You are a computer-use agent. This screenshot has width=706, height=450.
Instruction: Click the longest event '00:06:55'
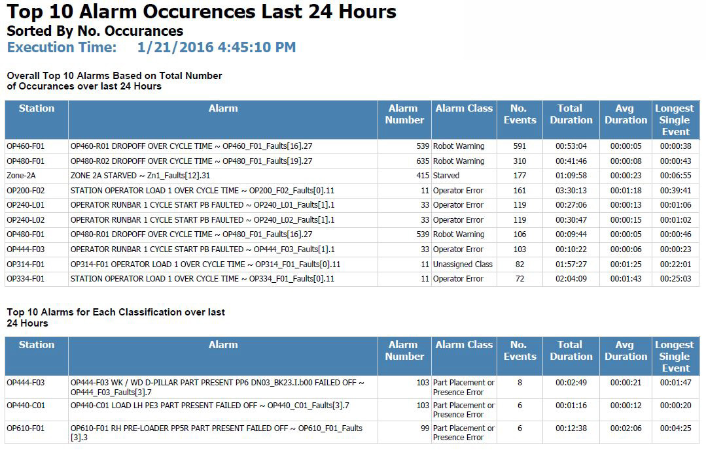point(675,175)
